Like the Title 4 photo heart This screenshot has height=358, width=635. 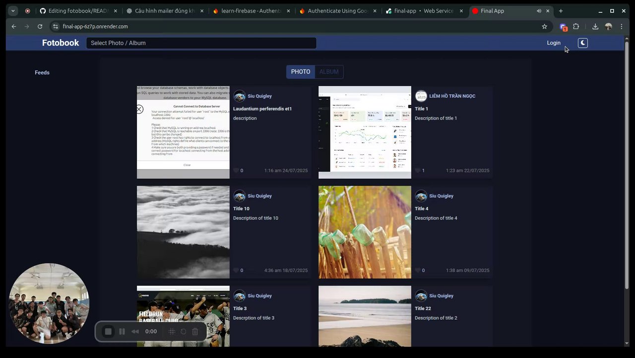(x=418, y=271)
